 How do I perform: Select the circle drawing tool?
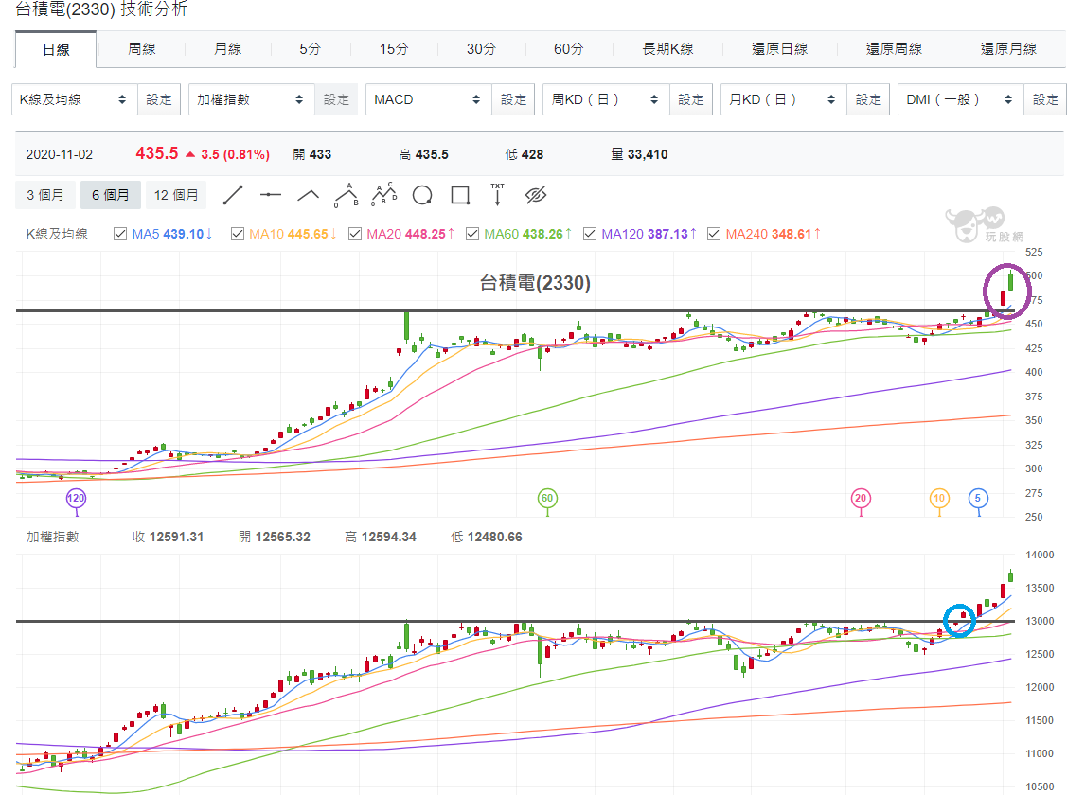click(x=422, y=195)
